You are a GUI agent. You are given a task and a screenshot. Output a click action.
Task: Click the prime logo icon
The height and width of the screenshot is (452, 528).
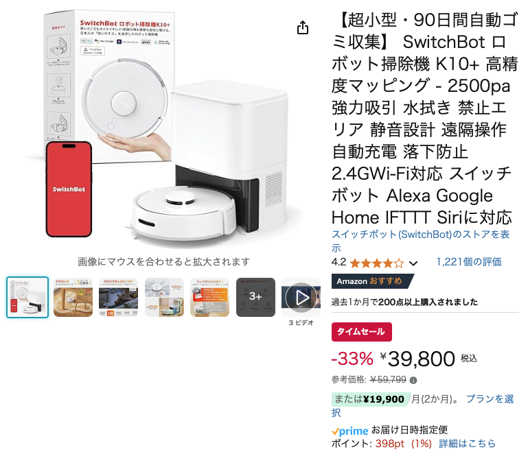pos(350,431)
